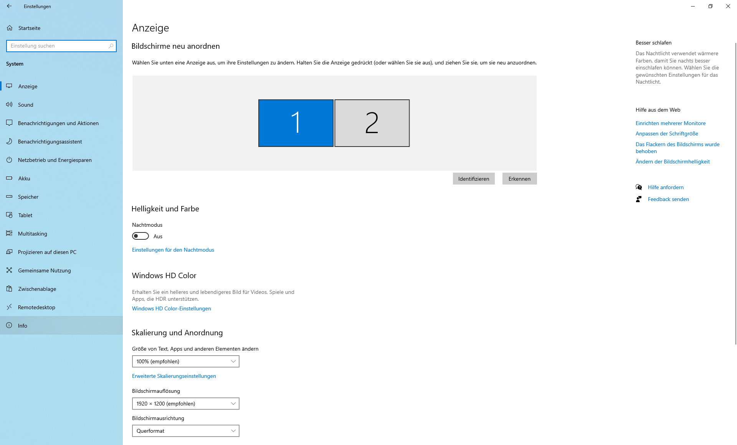Open the text size scaling dropdown
This screenshot has width=737, height=445.
coord(185,361)
